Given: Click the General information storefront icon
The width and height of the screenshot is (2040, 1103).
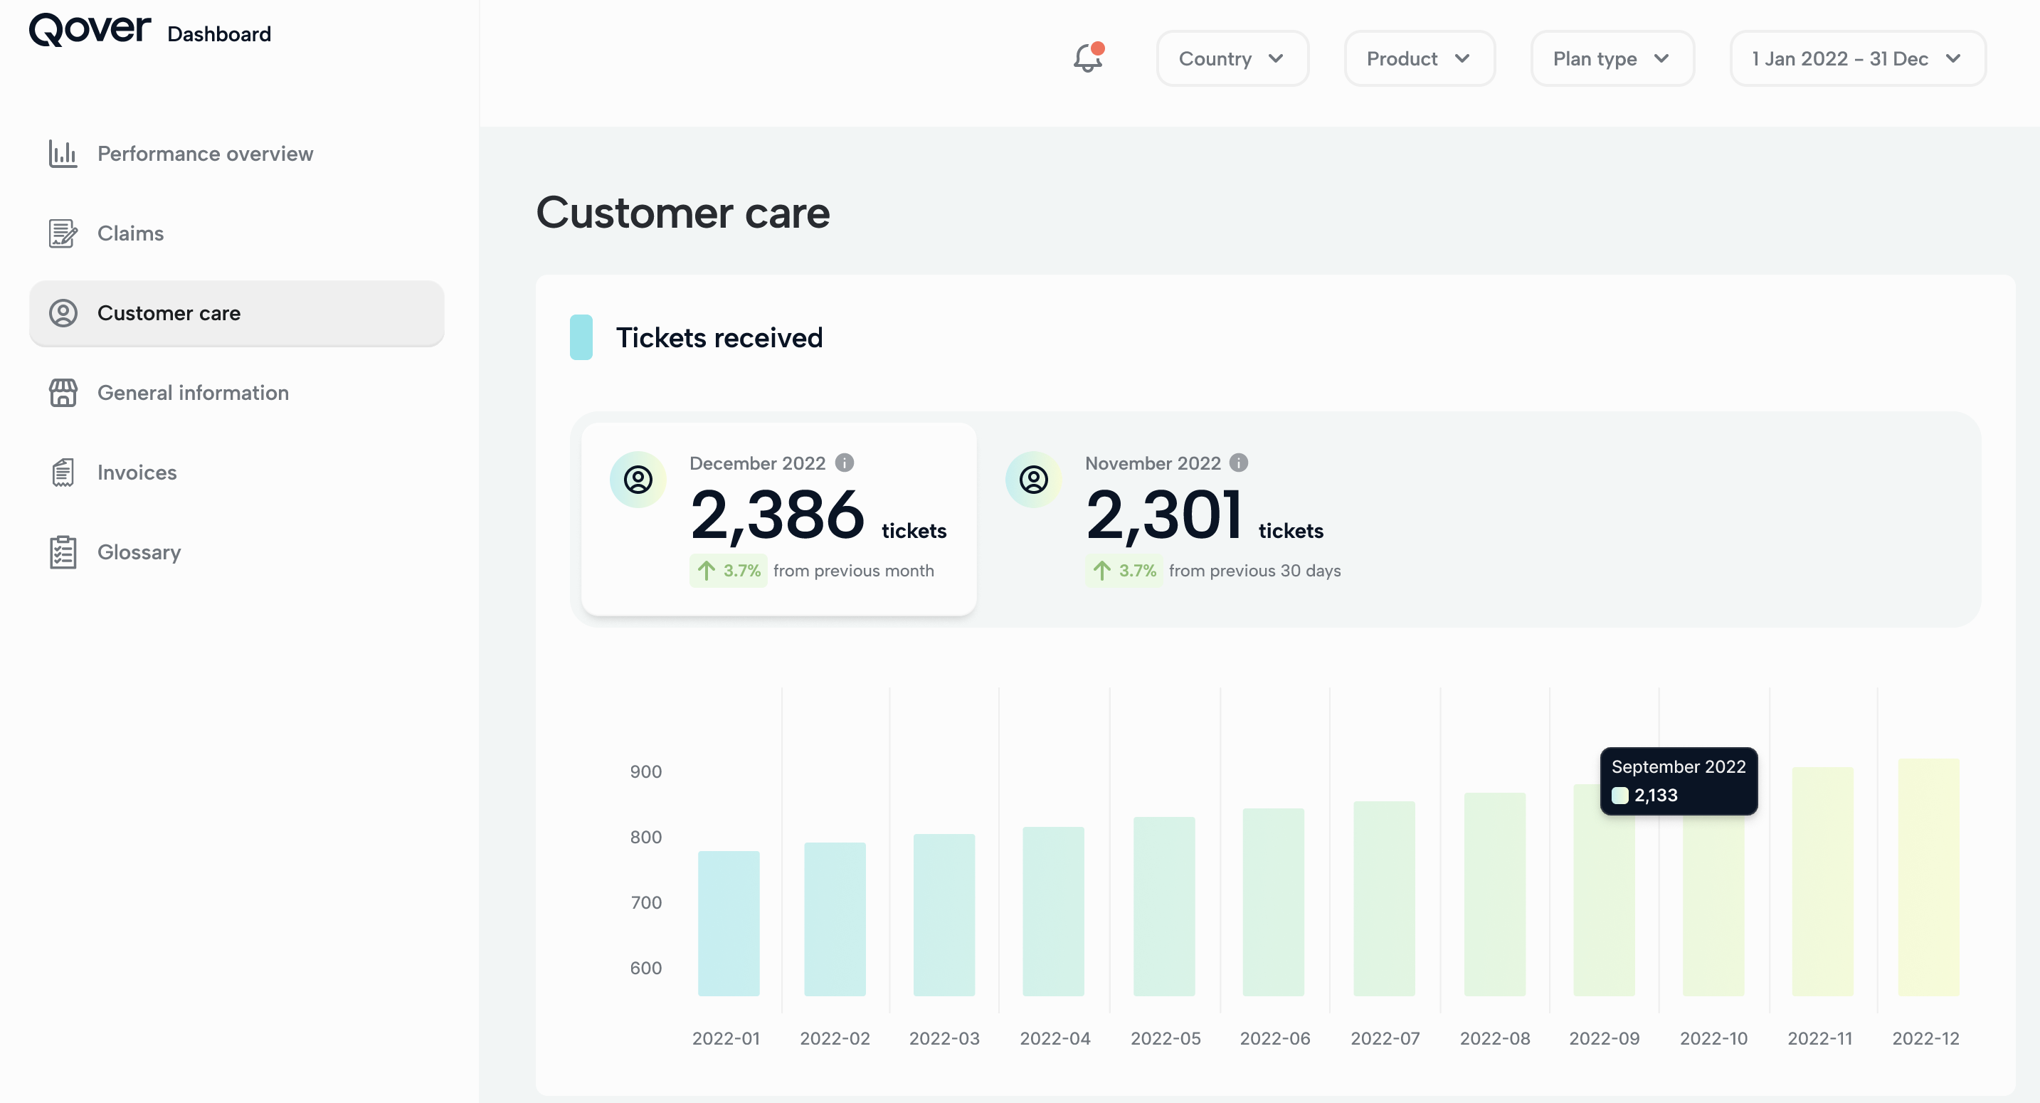Looking at the screenshot, I should click(x=63, y=393).
